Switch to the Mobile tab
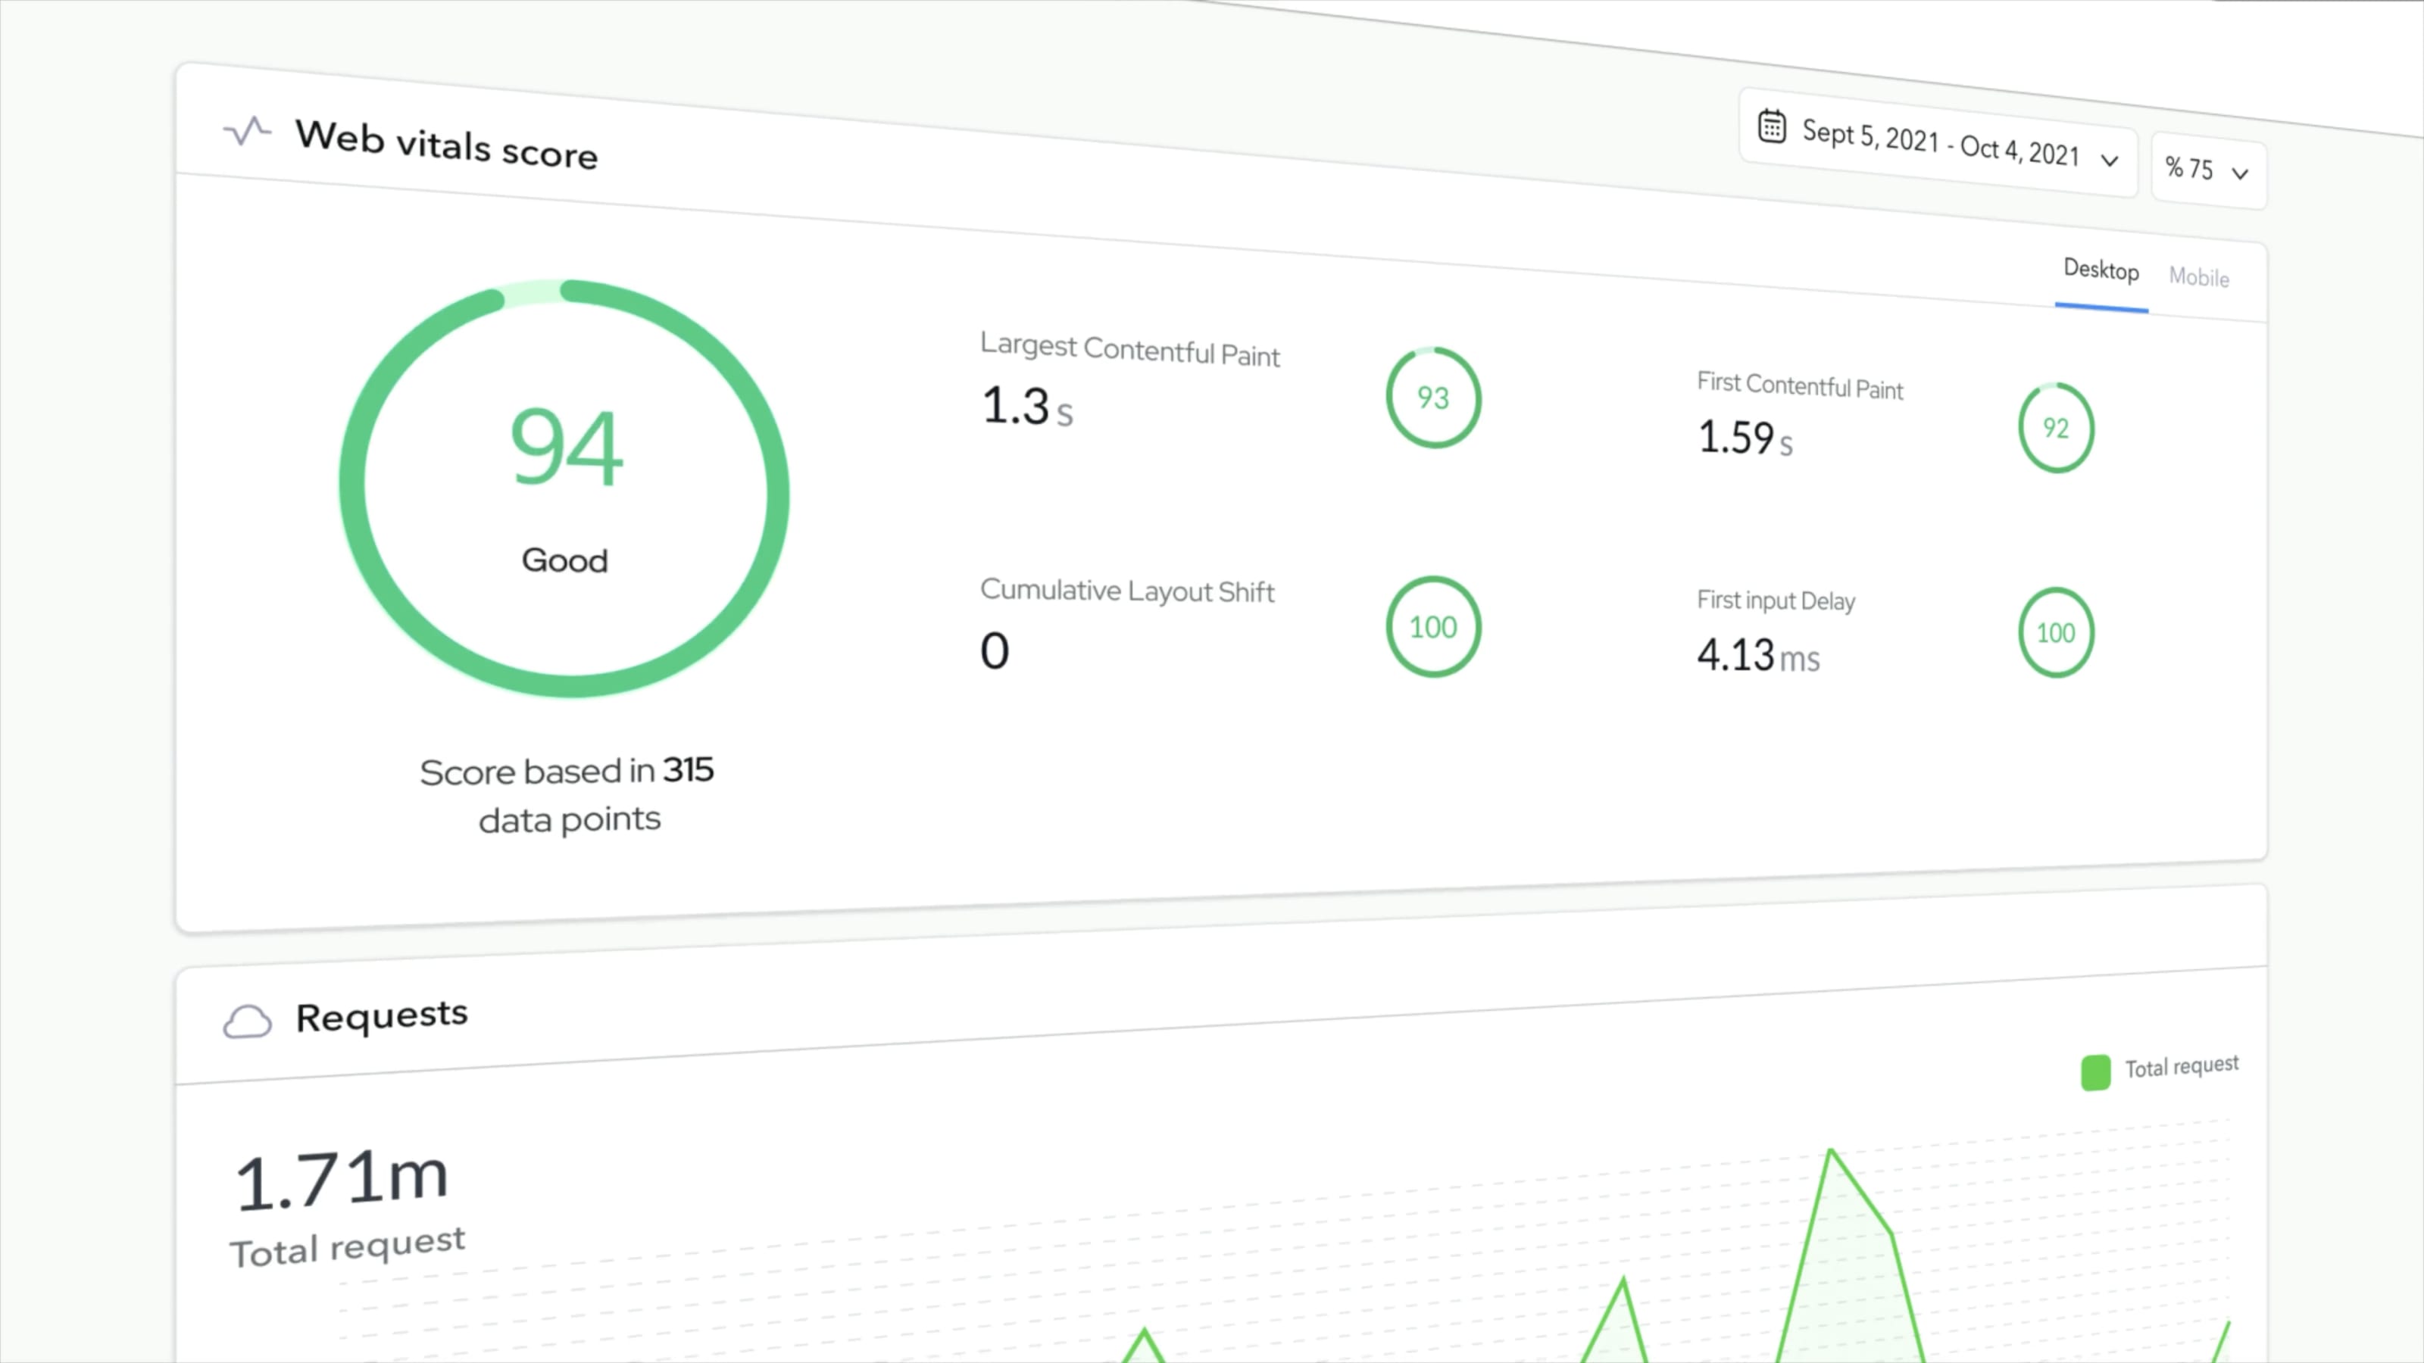The height and width of the screenshot is (1363, 2424). [2198, 276]
